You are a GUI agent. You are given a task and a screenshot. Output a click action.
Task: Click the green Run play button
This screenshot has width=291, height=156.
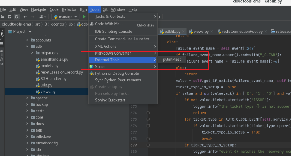(x=84, y=17)
